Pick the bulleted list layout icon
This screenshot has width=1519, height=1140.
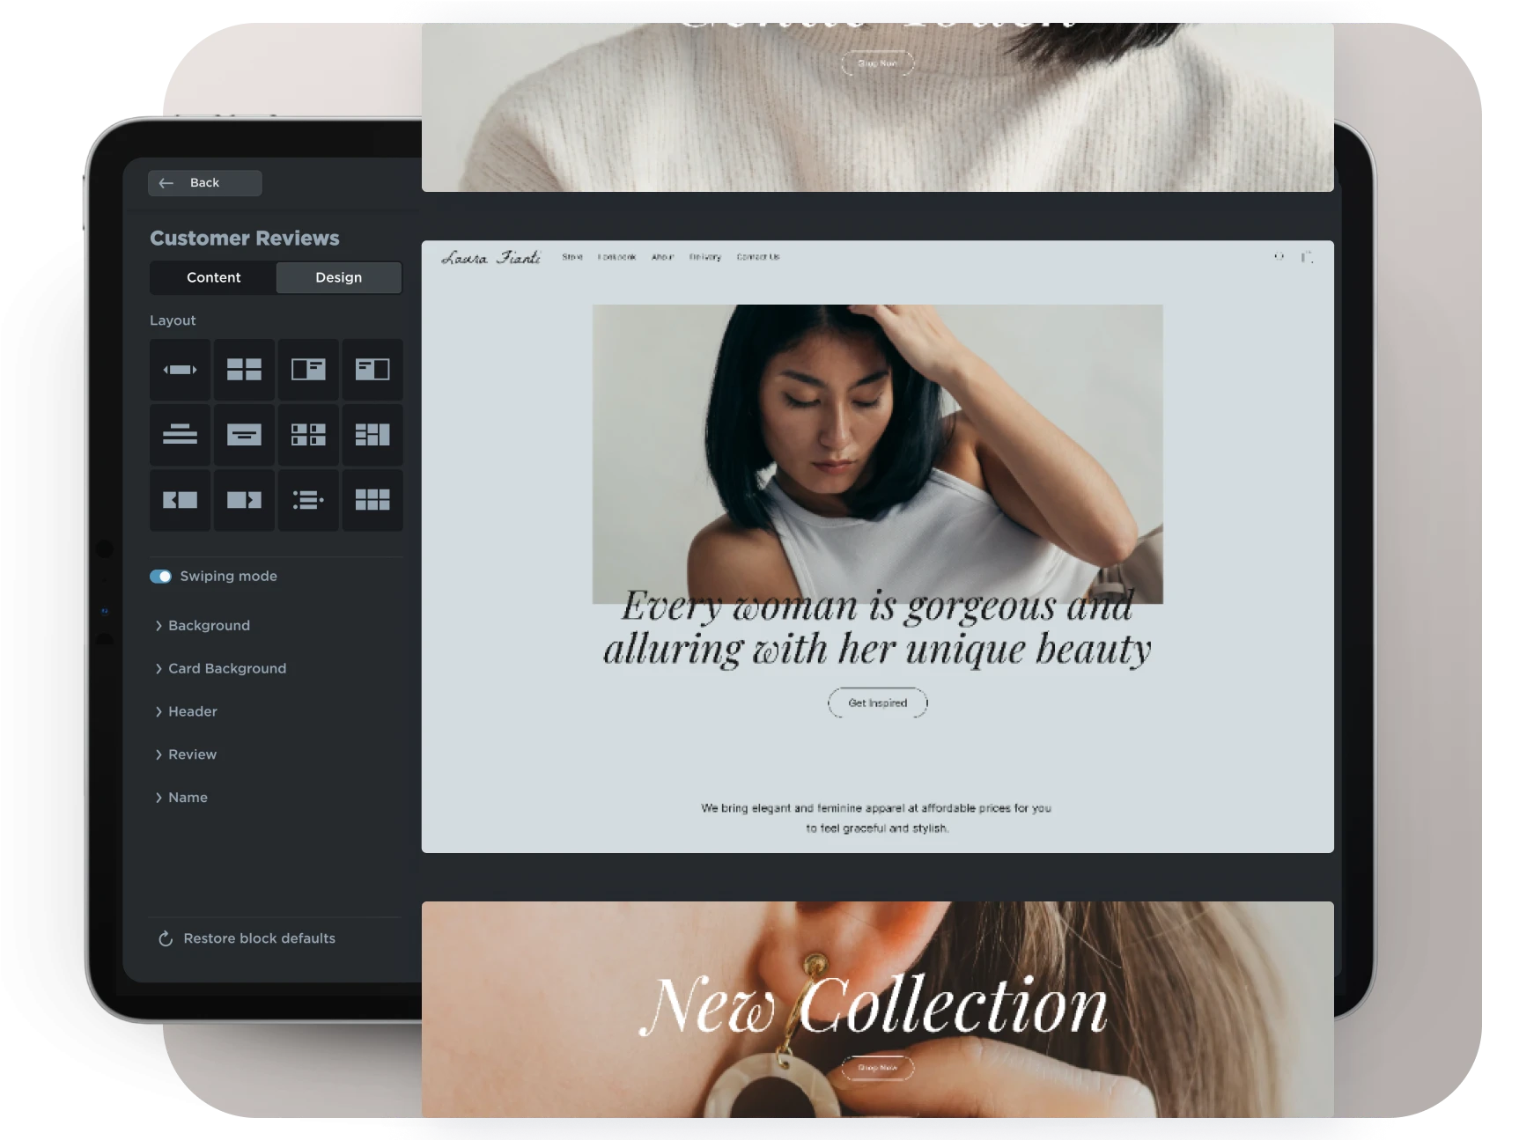308,500
